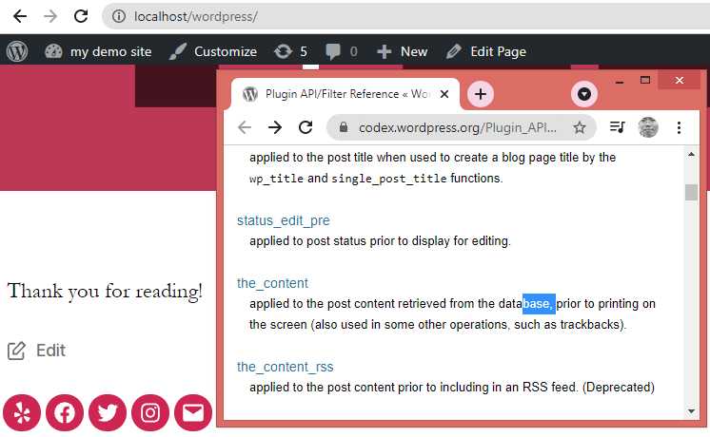Bookmark the codex page with star icon
Viewport: 710px width, 437px height.
coord(579,127)
